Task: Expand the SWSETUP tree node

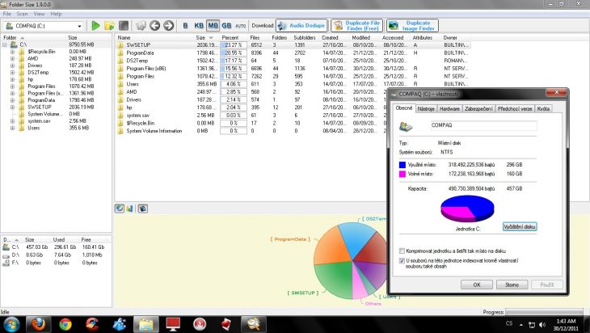Action: 12,107
